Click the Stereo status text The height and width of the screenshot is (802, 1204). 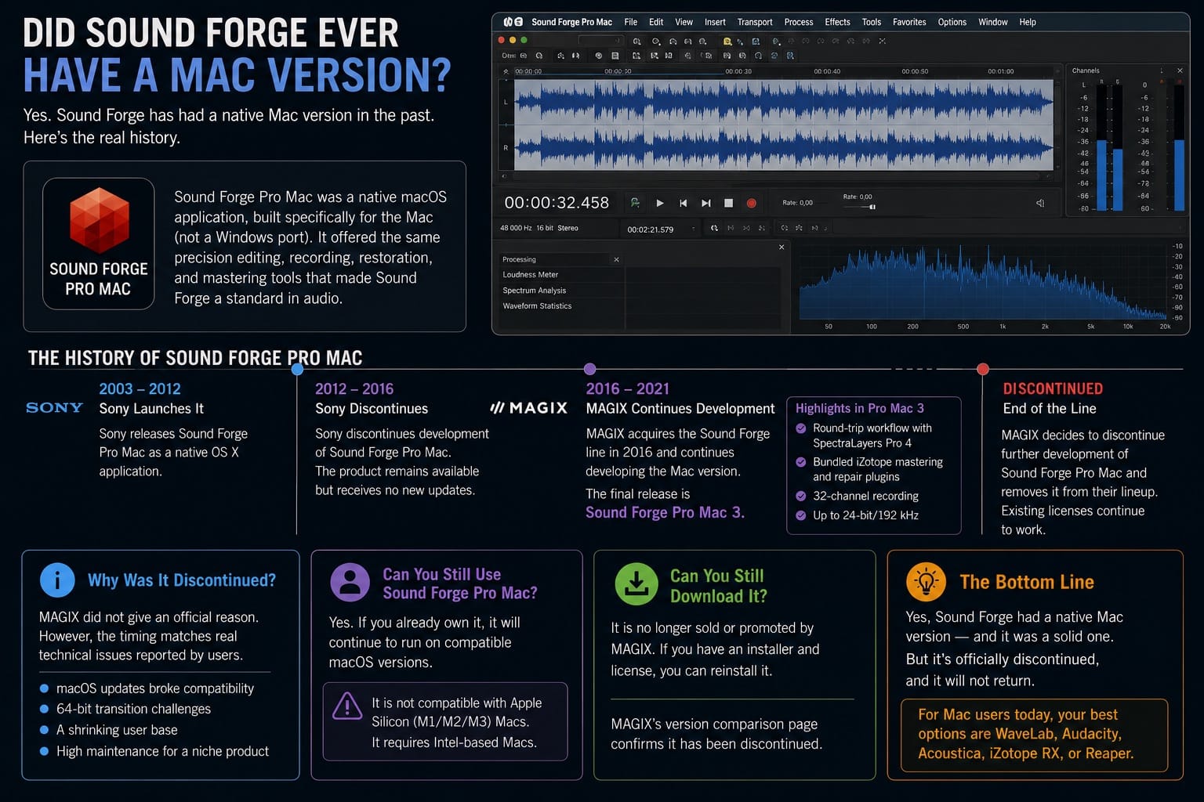pos(568,228)
